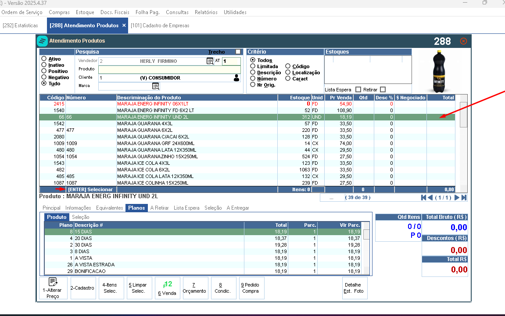Open the Principal tab

51,208
